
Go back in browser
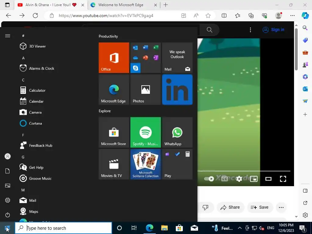pyautogui.click(x=8, y=16)
